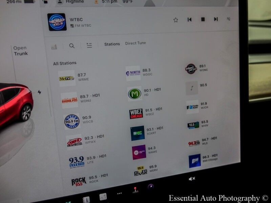The image size is (271, 203).
Task: Select the 93XRT station logo
Action: click(x=138, y=133)
